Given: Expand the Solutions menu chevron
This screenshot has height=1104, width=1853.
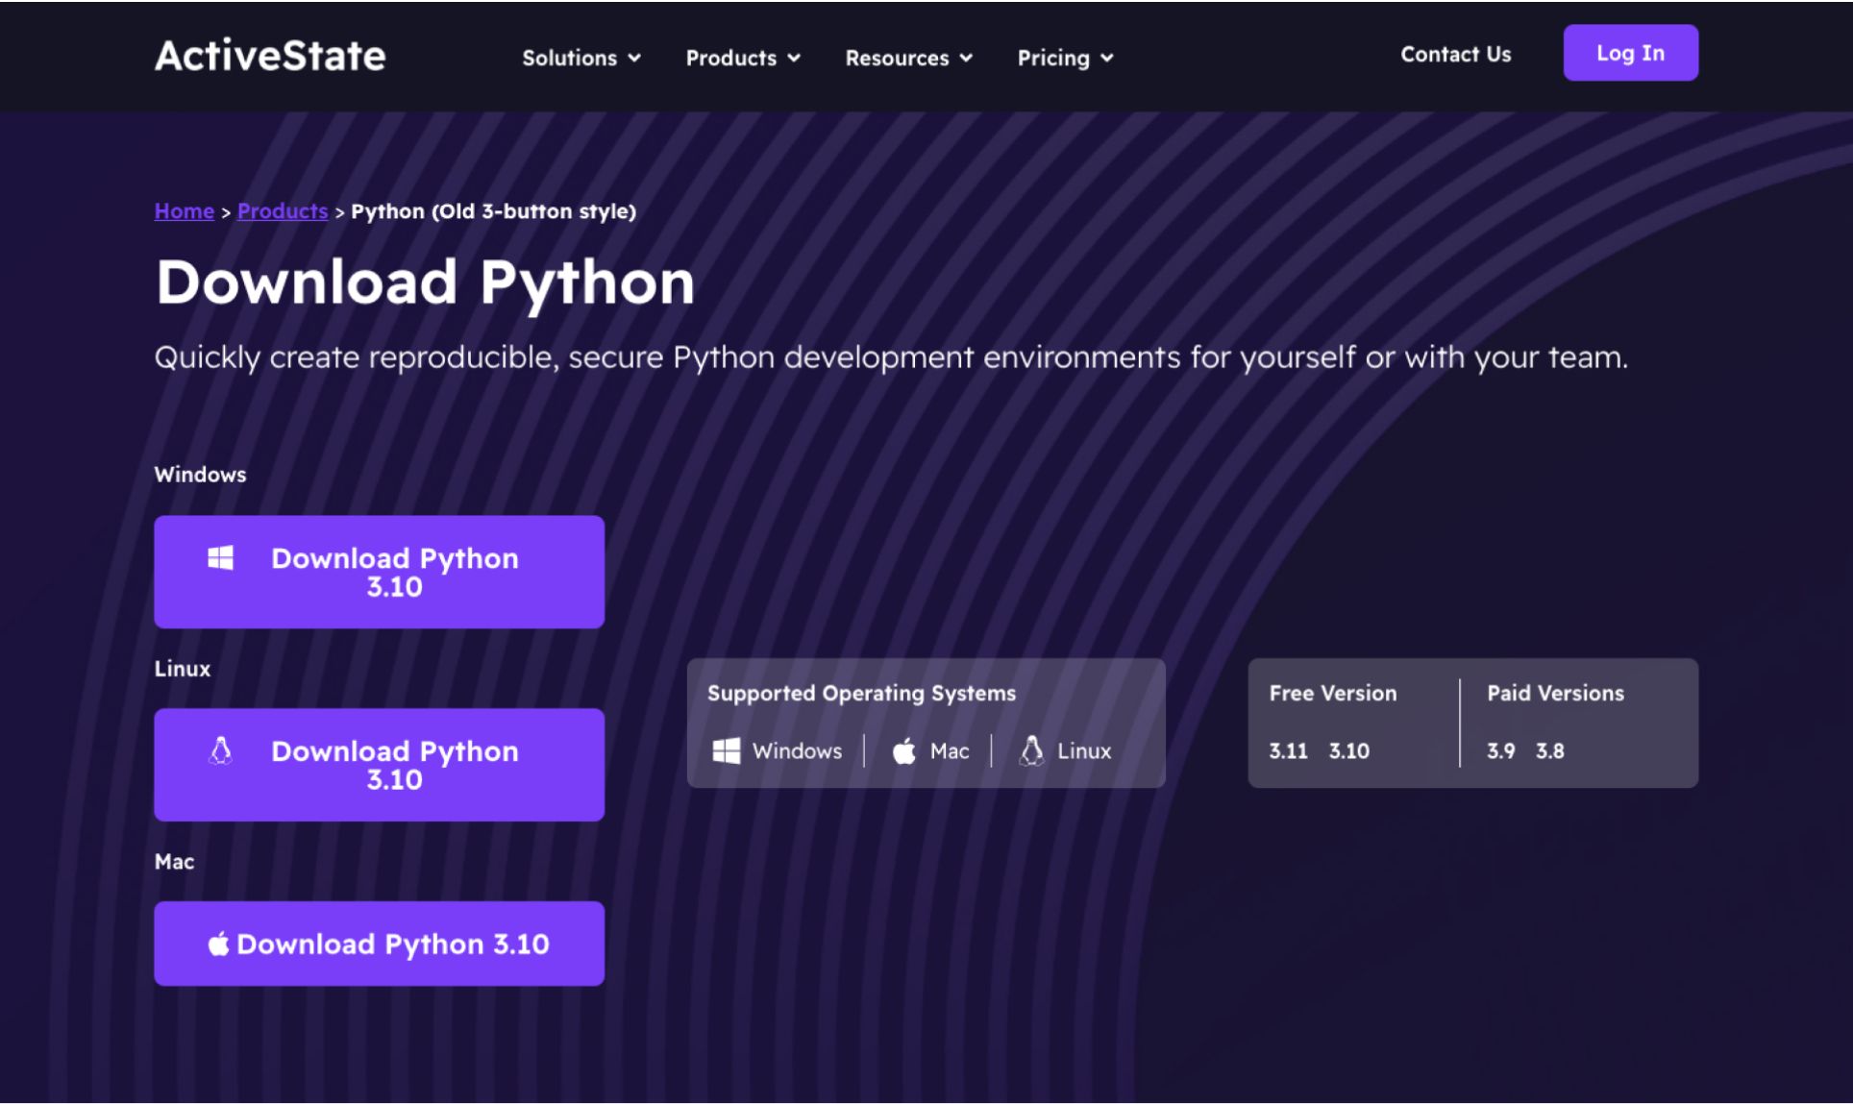Looking at the screenshot, I should click(634, 58).
